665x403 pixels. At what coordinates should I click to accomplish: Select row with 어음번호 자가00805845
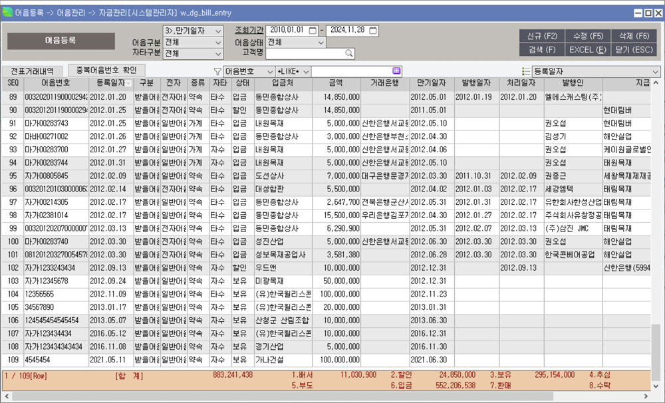326,176
